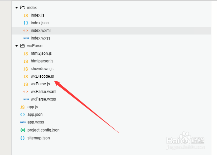Open the wxDiscode.js file
217x155 pixels.
coord(42,76)
